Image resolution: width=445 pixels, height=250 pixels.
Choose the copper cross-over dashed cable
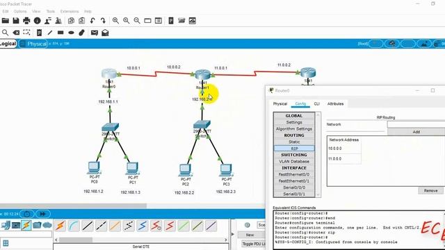pyautogui.click(x=101, y=226)
